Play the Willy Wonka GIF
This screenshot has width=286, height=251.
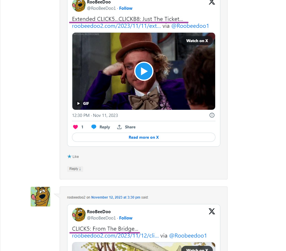click(144, 71)
